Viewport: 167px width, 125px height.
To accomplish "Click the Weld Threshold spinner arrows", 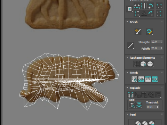I will pos(158,107).
